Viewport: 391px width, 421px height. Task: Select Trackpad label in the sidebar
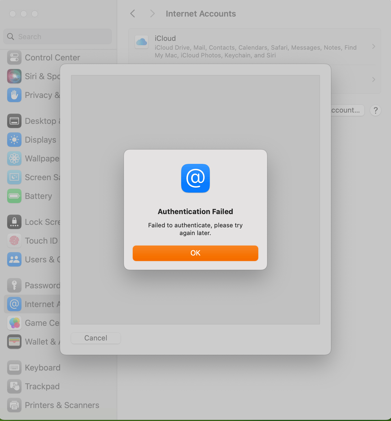pyautogui.click(x=42, y=386)
